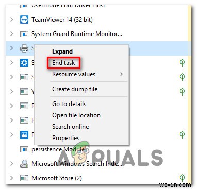Expand the blue gear Settings process chevron

11,63
